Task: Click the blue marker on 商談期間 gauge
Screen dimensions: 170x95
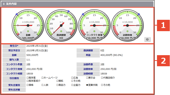Action: coord(69,11)
